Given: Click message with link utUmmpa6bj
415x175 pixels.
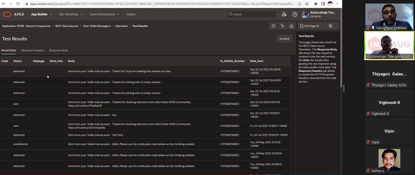Looking at the screenshot, I should click(x=129, y=126).
